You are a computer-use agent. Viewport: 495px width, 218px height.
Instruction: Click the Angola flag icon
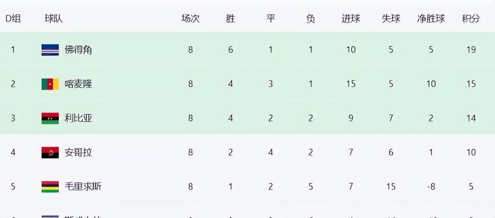[x=50, y=153]
